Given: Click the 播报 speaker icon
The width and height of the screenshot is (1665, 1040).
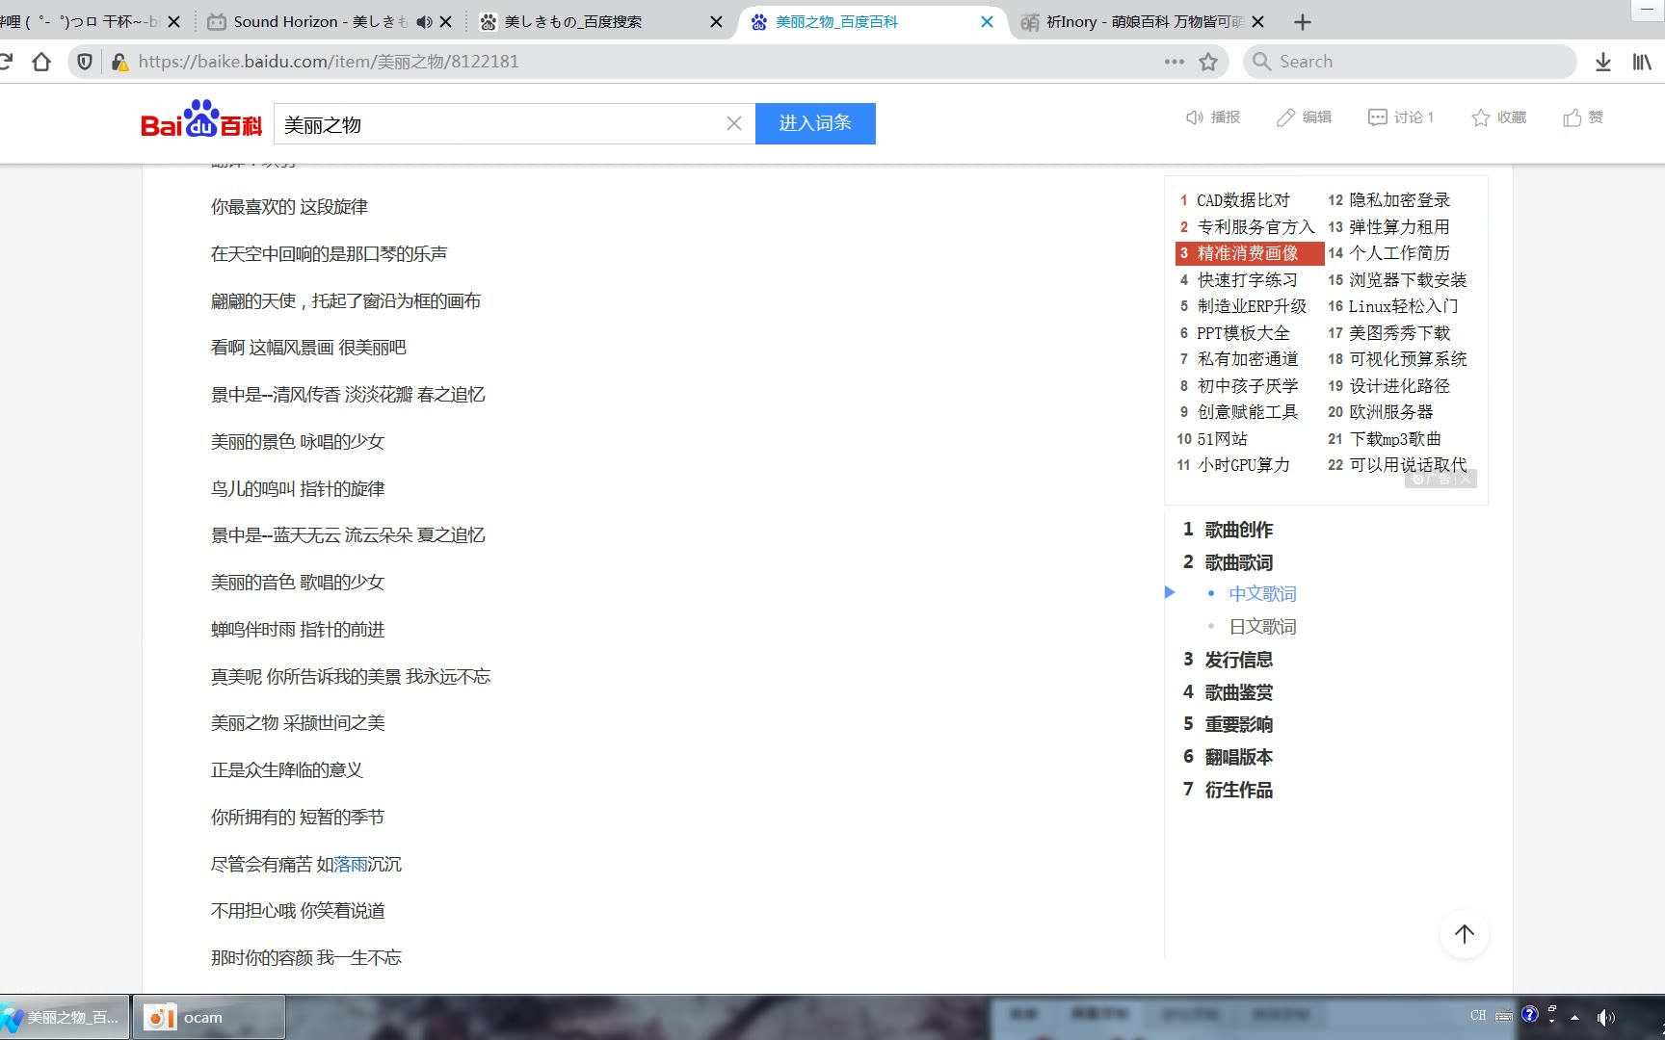Looking at the screenshot, I should (x=1195, y=117).
